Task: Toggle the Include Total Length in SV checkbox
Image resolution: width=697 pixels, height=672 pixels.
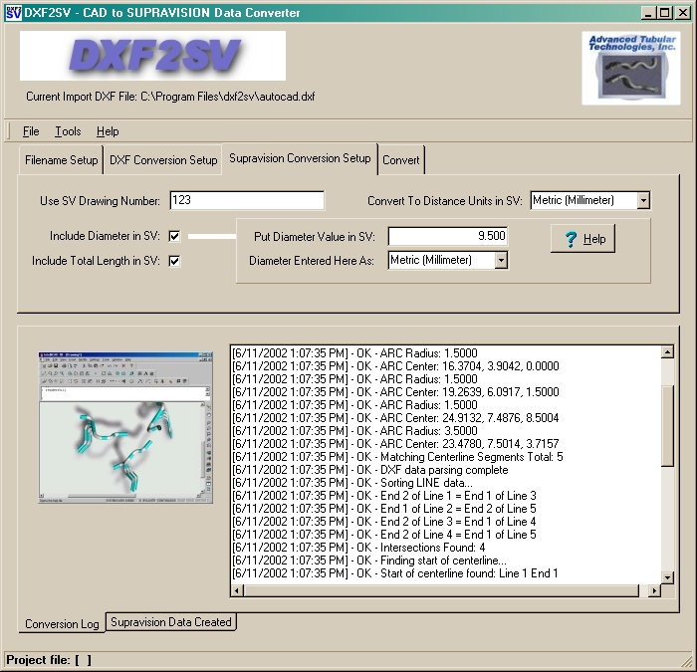Action: click(174, 261)
